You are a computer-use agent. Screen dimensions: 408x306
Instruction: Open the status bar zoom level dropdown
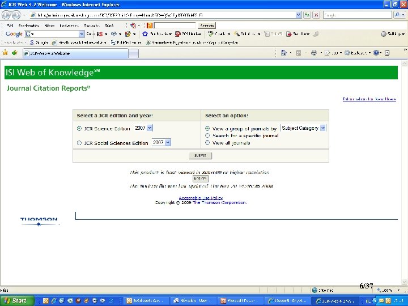398,290
